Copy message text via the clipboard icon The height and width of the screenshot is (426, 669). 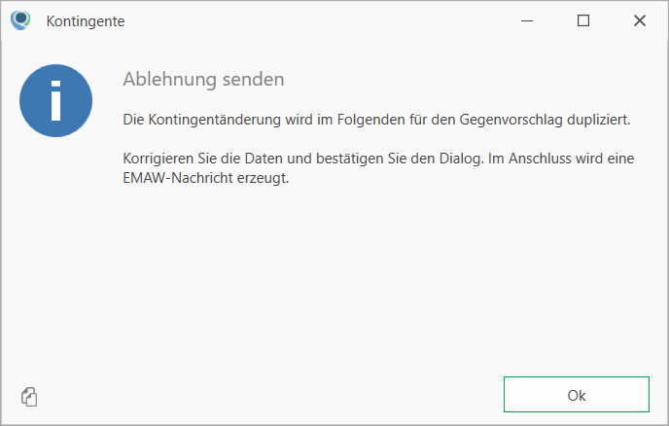29,397
